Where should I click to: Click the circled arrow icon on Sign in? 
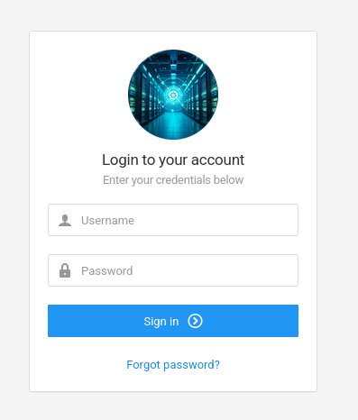click(x=195, y=321)
